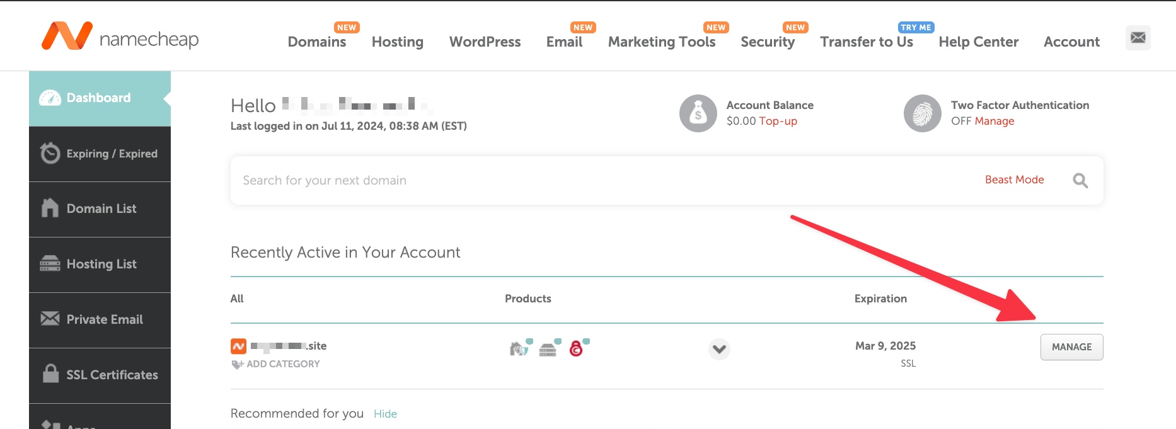Image resolution: width=1176 pixels, height=429 pixels.
Task: Click the Beast Mode link
Action: pos(1015,180)
